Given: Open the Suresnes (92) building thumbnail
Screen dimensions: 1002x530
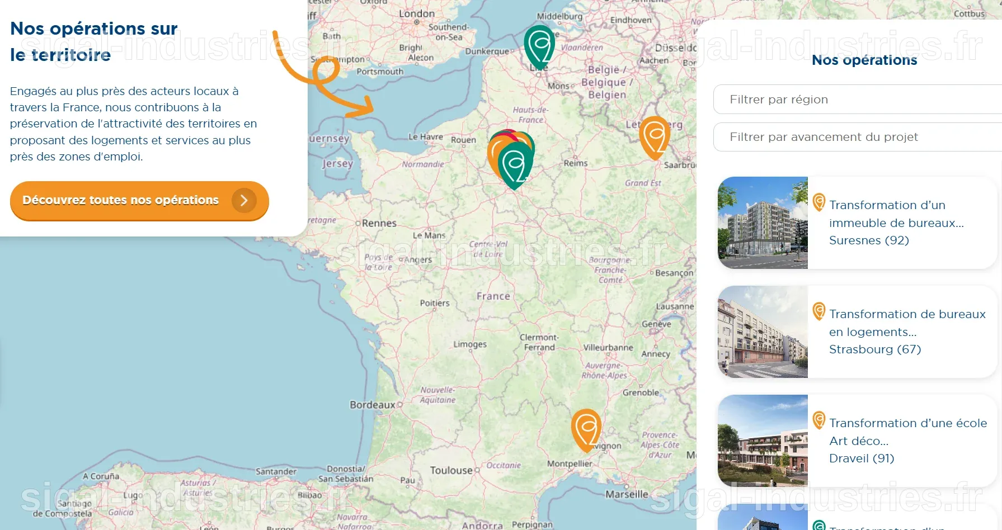Looking at the screenshot, I should (763, 223).
